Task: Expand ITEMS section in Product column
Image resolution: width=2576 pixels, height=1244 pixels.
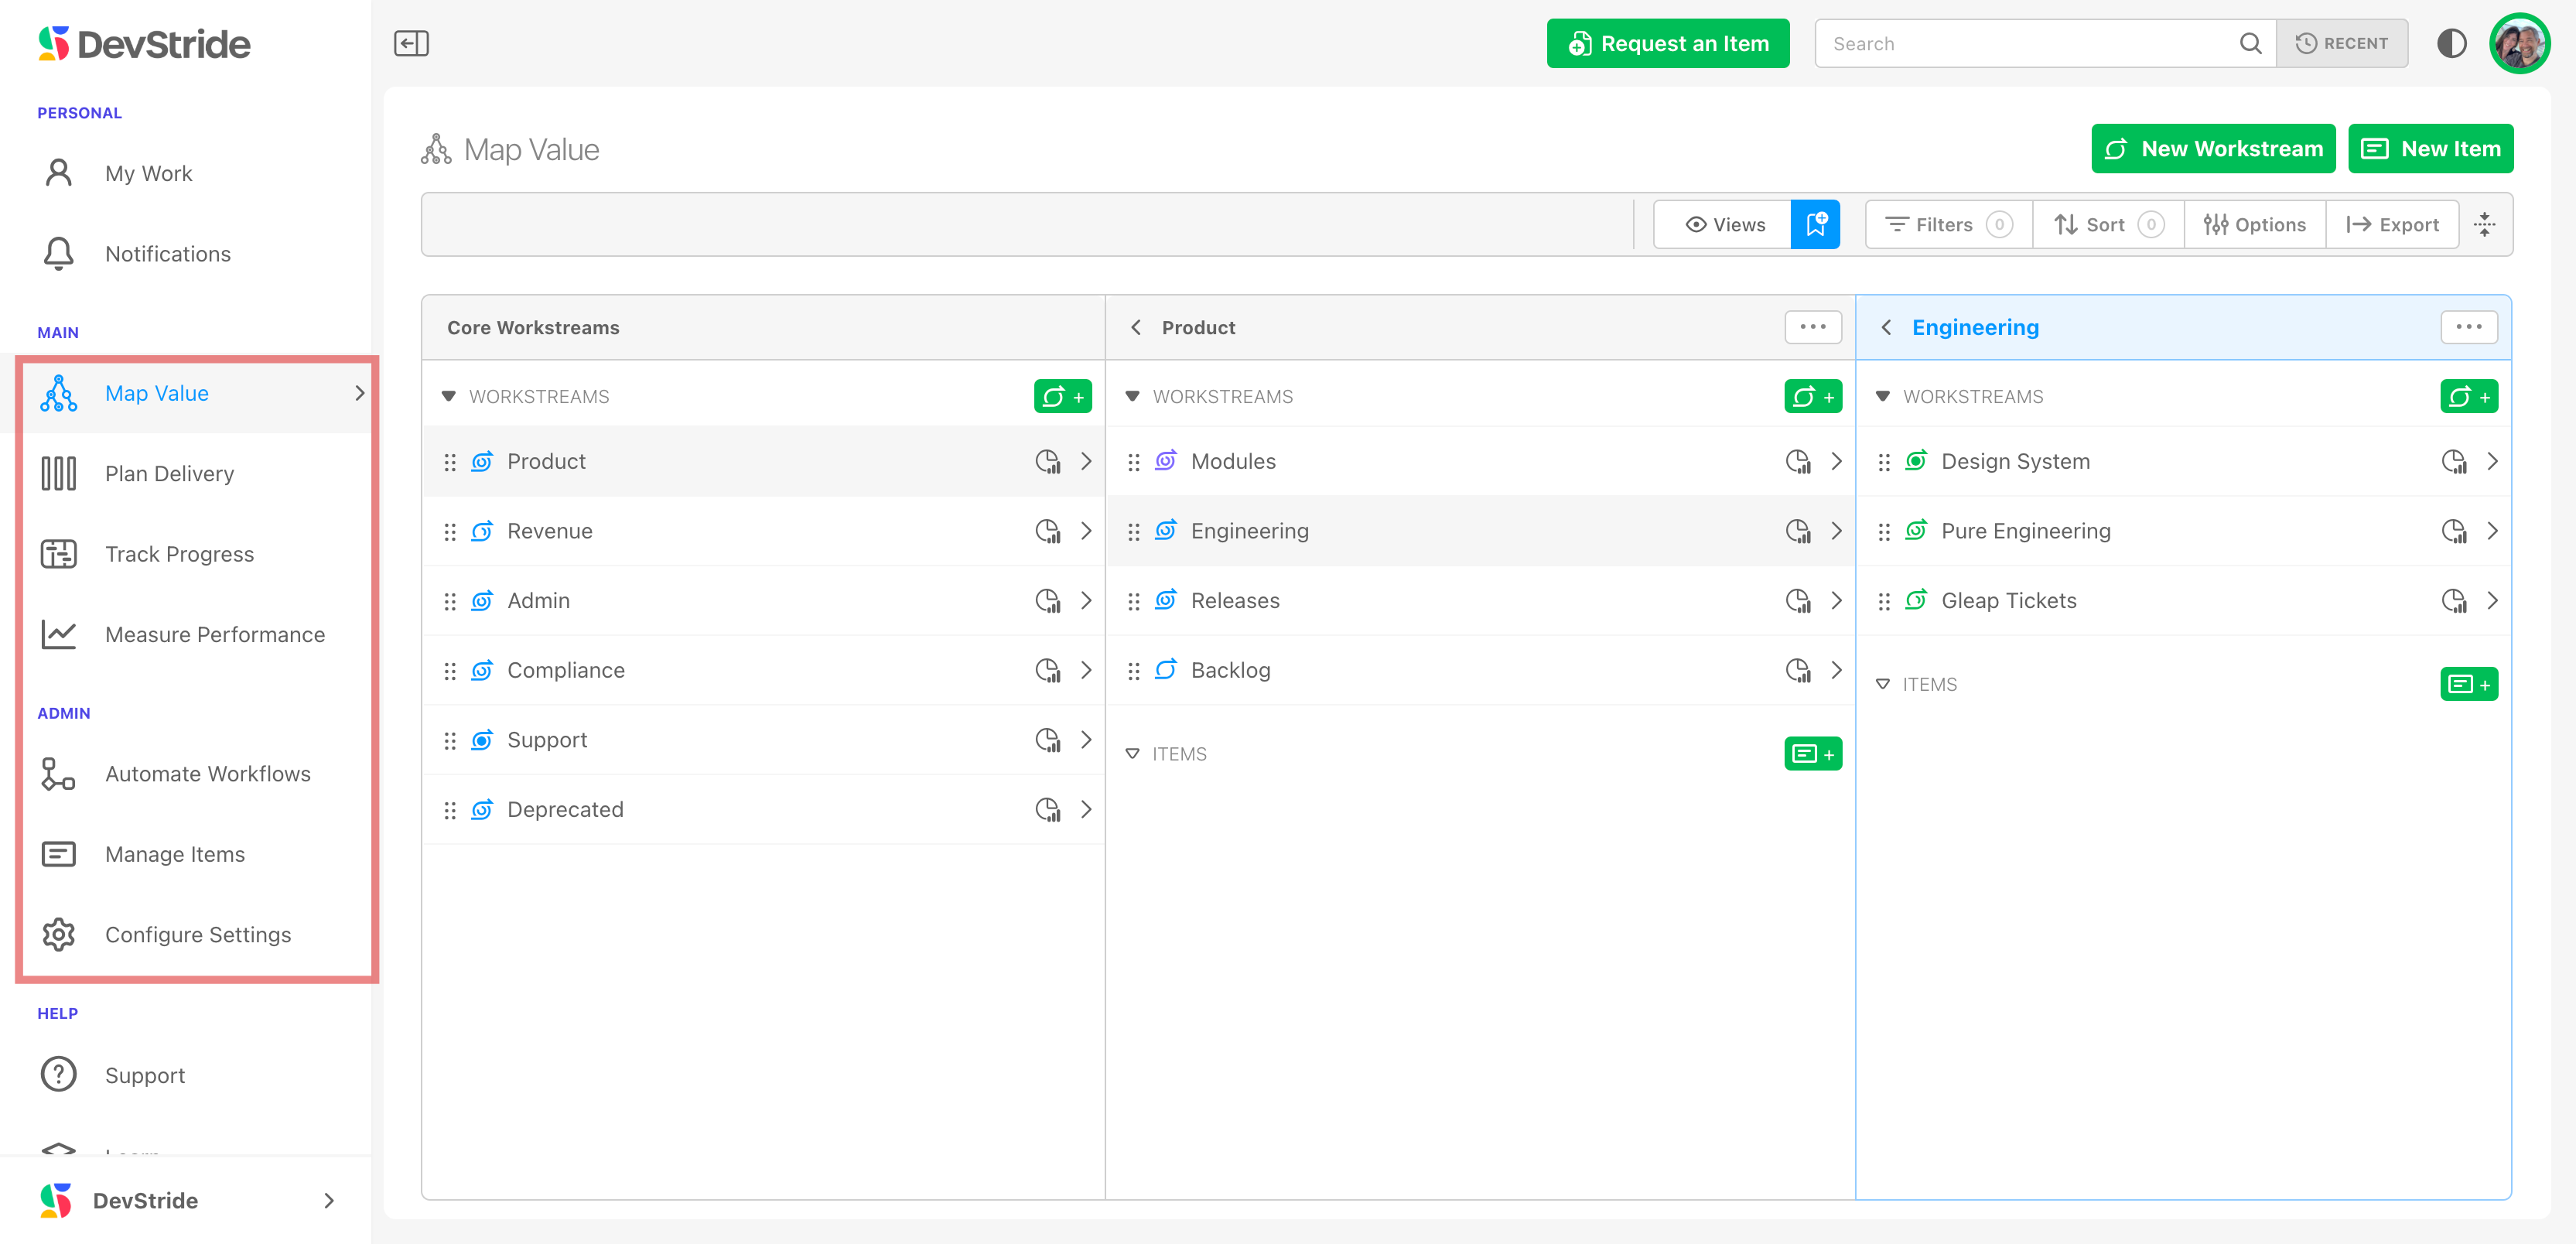Action: [1132, 754]
